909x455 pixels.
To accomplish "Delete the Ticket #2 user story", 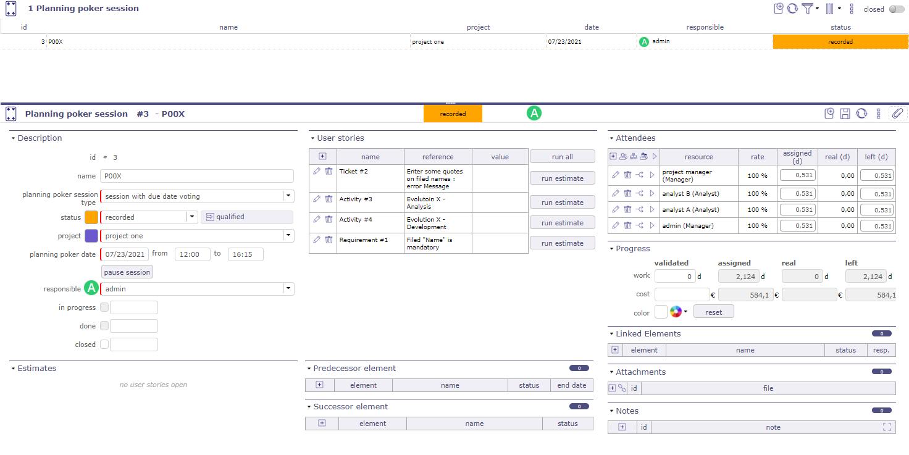I will click(329, 171).
